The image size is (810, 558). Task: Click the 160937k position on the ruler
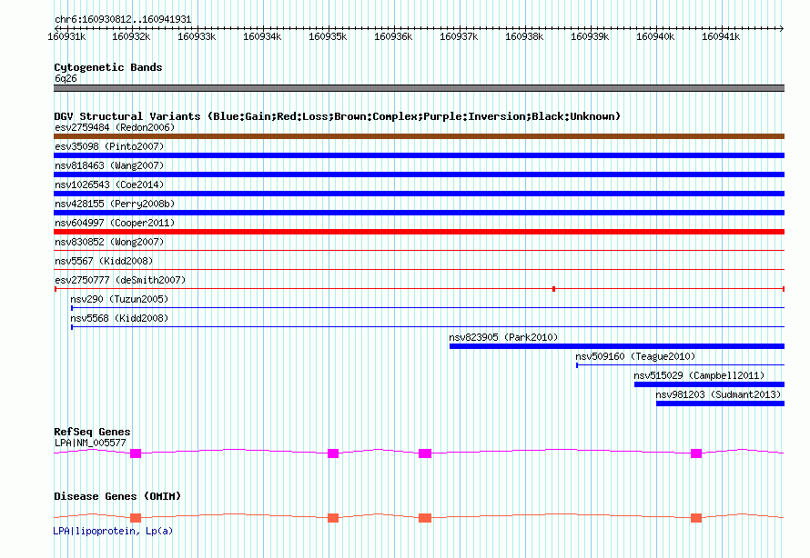[x=459, y=36]
